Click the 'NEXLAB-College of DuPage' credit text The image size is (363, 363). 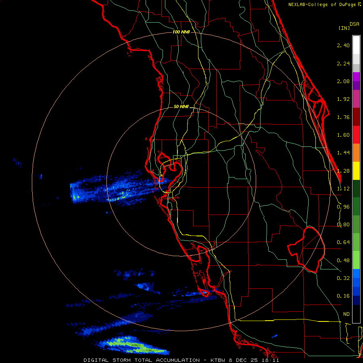click(x=323, y=4)
